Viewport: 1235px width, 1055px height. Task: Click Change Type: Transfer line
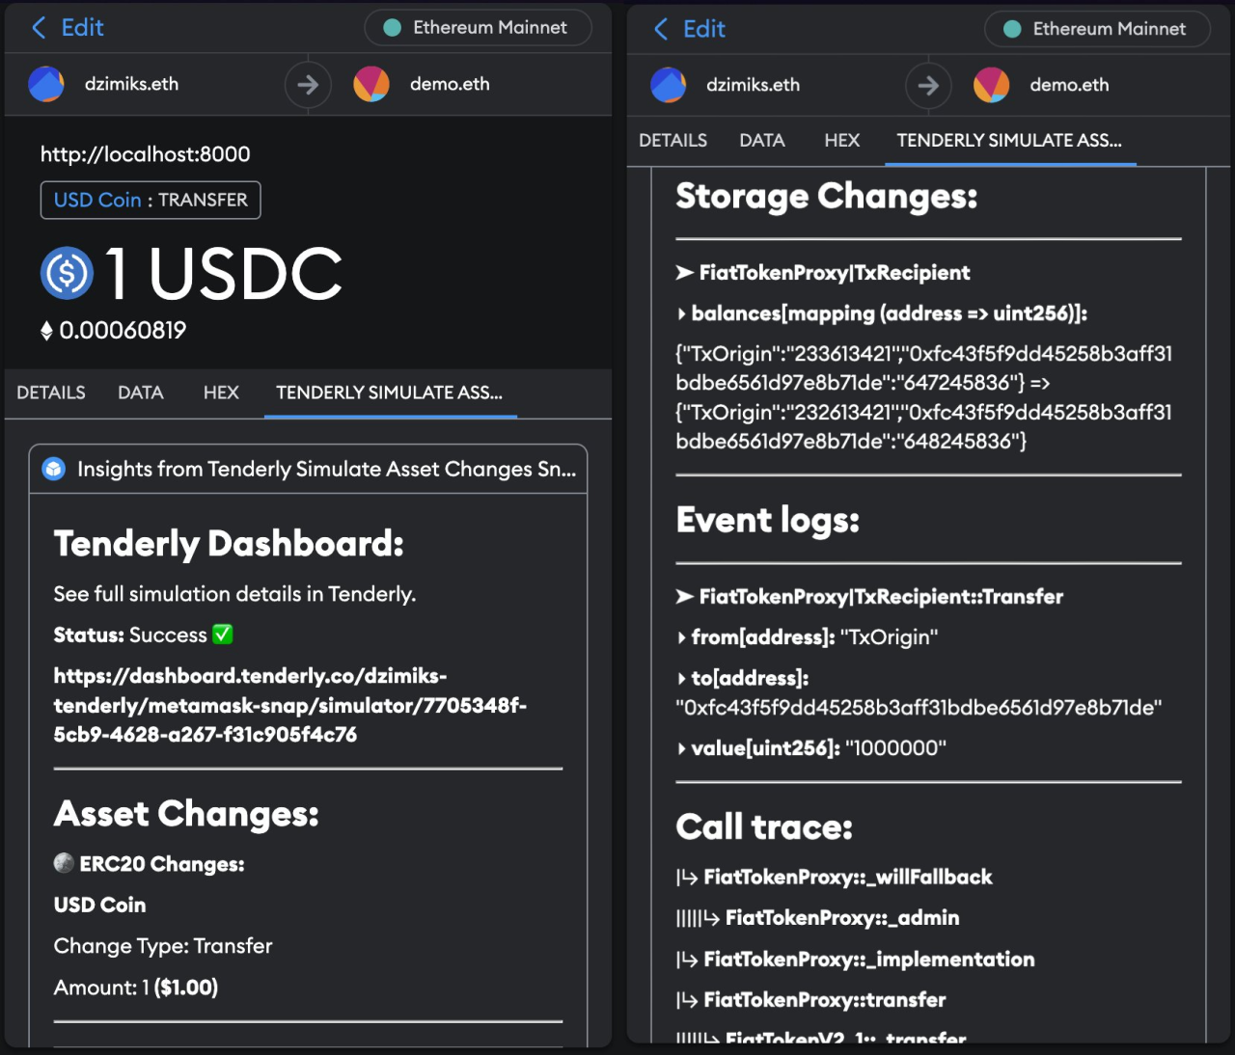click(x=163, y=946)
